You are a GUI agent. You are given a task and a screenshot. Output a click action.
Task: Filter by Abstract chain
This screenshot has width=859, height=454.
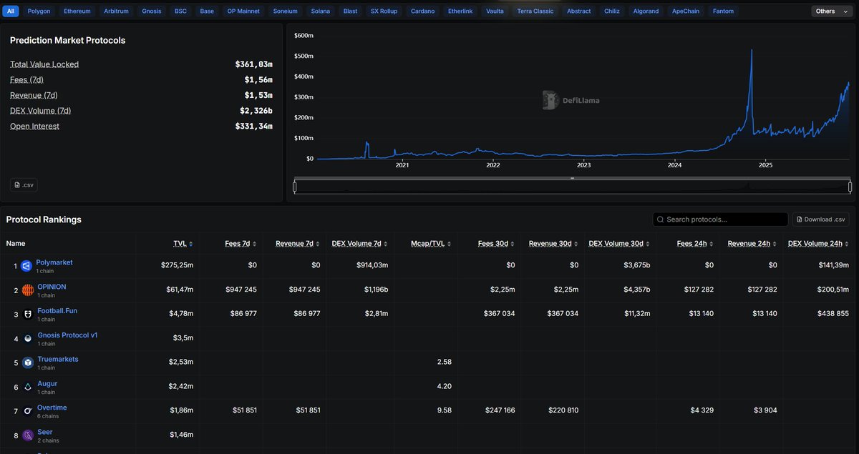[579, 11]
